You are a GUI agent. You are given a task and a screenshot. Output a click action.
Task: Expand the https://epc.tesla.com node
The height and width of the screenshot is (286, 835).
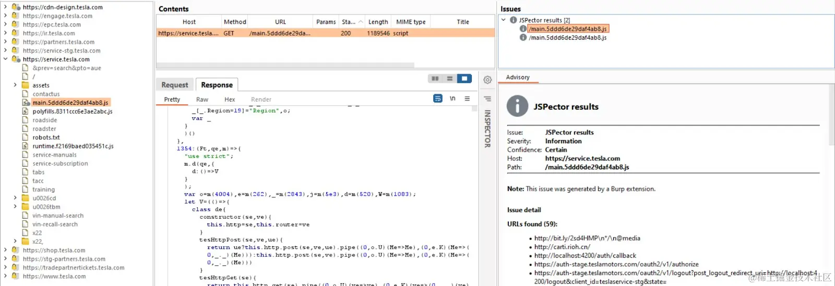5,24
